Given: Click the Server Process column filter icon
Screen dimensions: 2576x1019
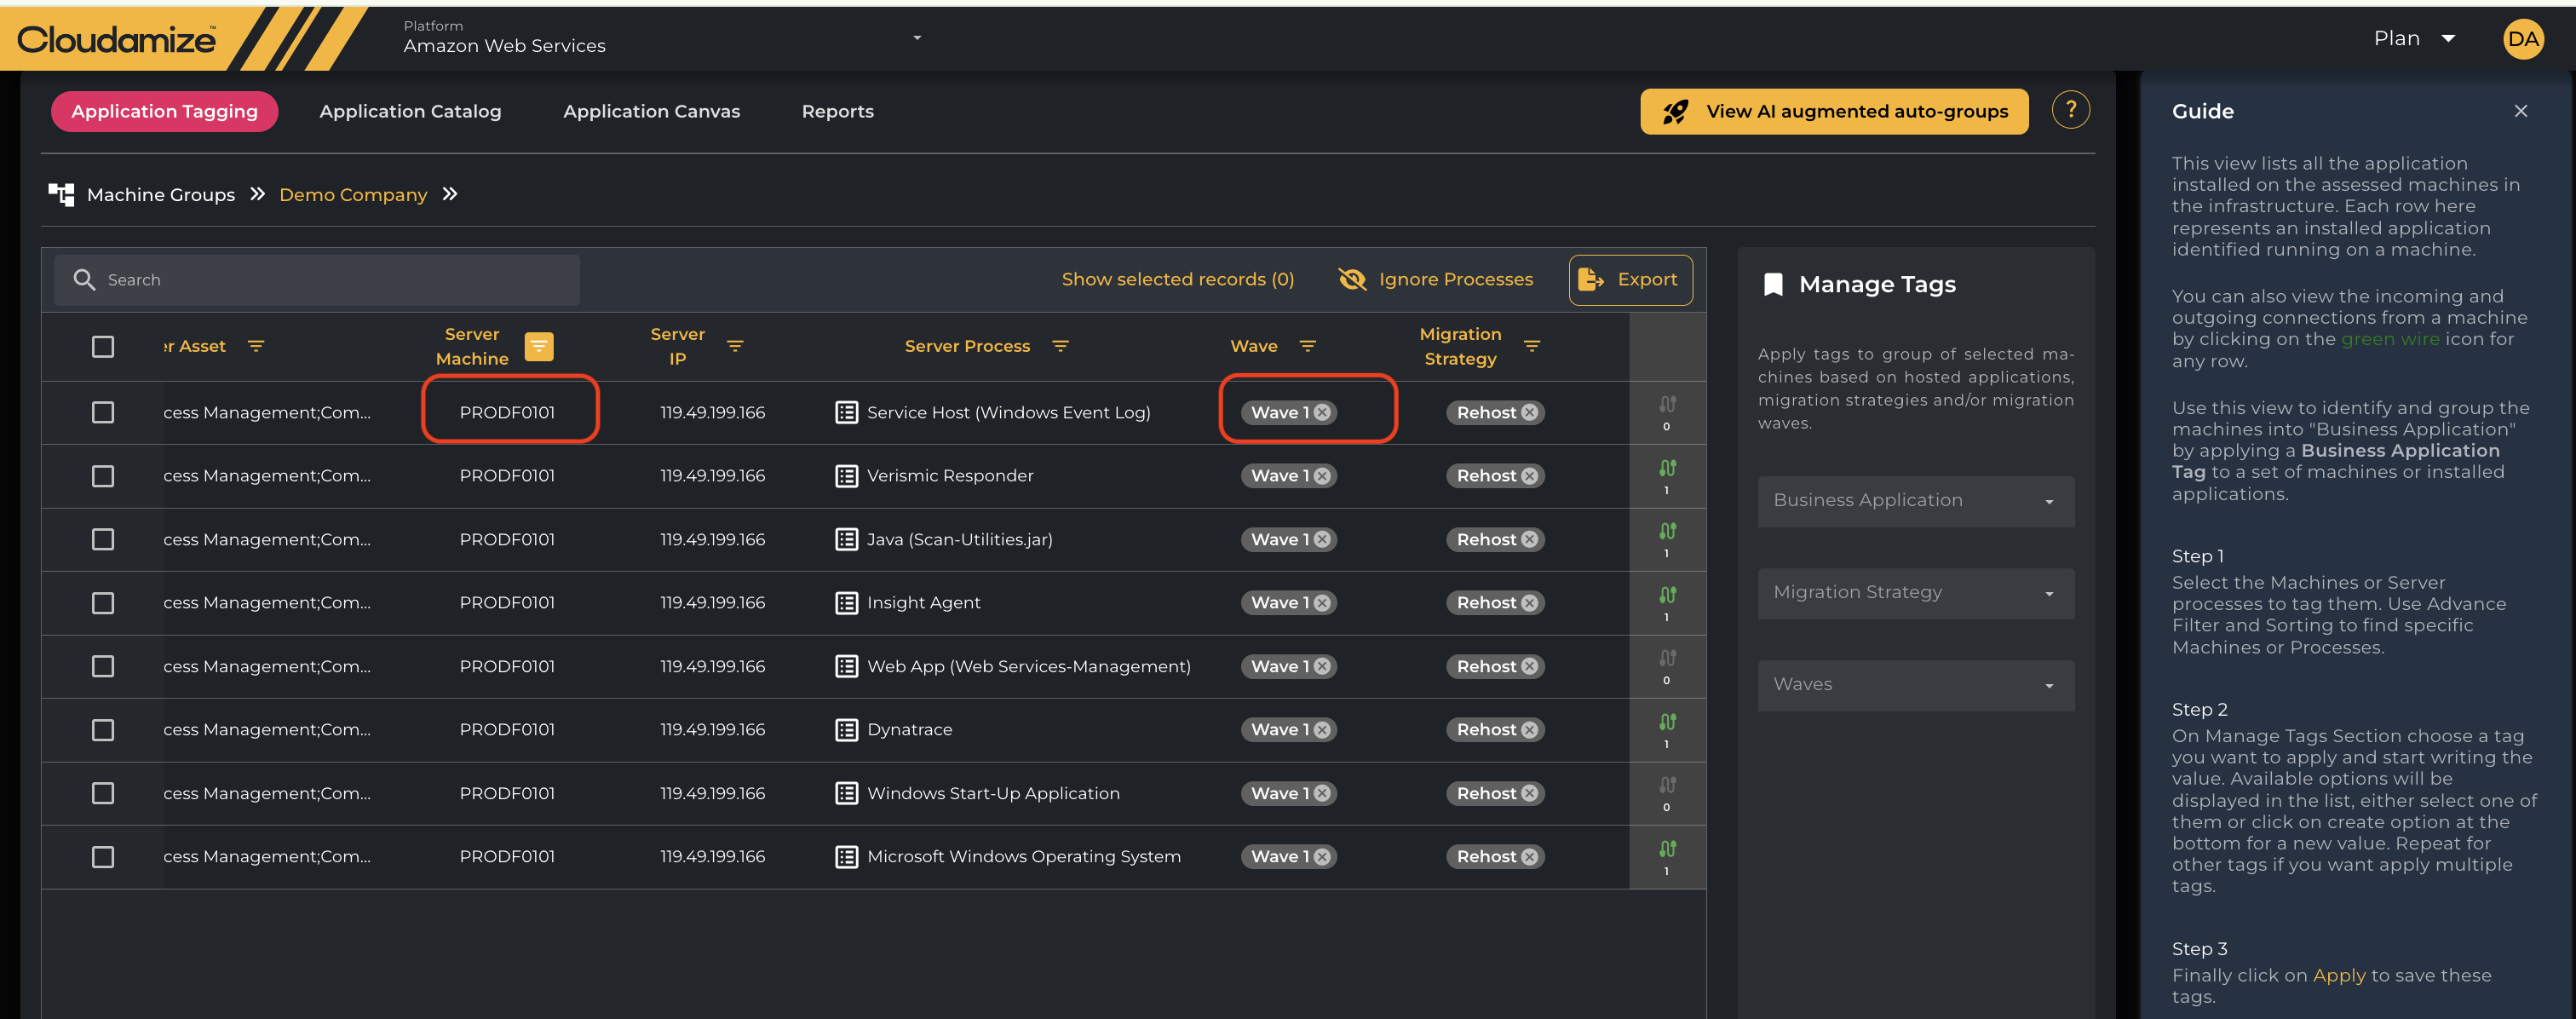Looking at the screenshot, I should tap(1060, 346).
